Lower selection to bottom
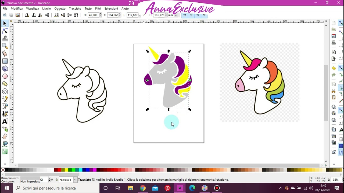Viewport: 344px width, 193px height. coord(56,15)
